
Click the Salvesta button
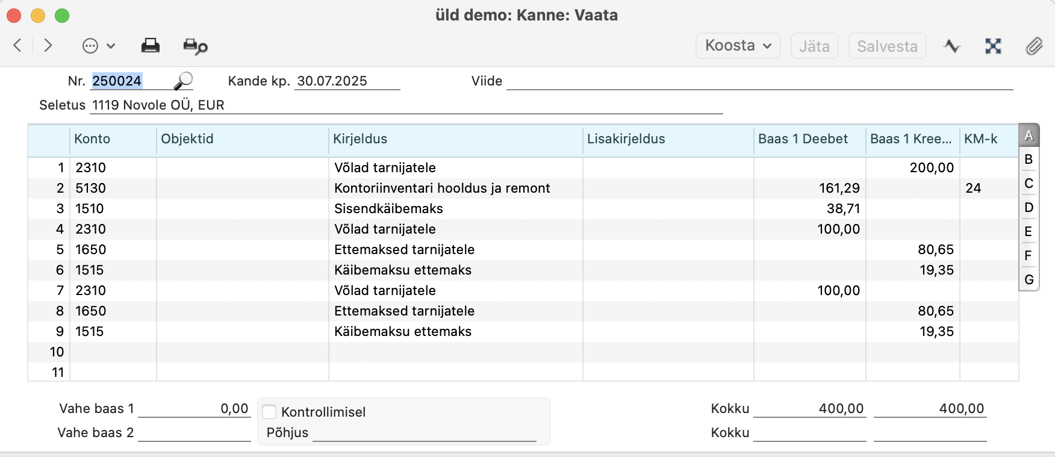tap(887, 46)
